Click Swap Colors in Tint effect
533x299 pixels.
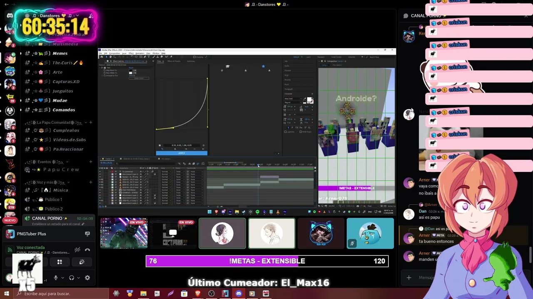[139, 78]
